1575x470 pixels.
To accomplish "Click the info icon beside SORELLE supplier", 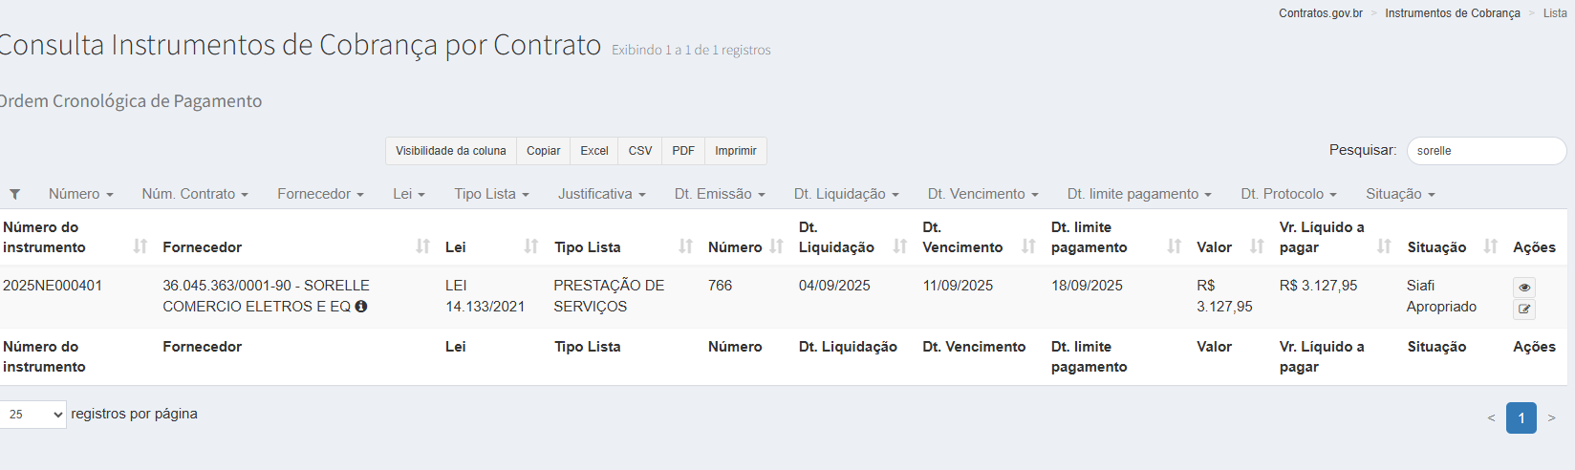I will (x=361, y=307).
